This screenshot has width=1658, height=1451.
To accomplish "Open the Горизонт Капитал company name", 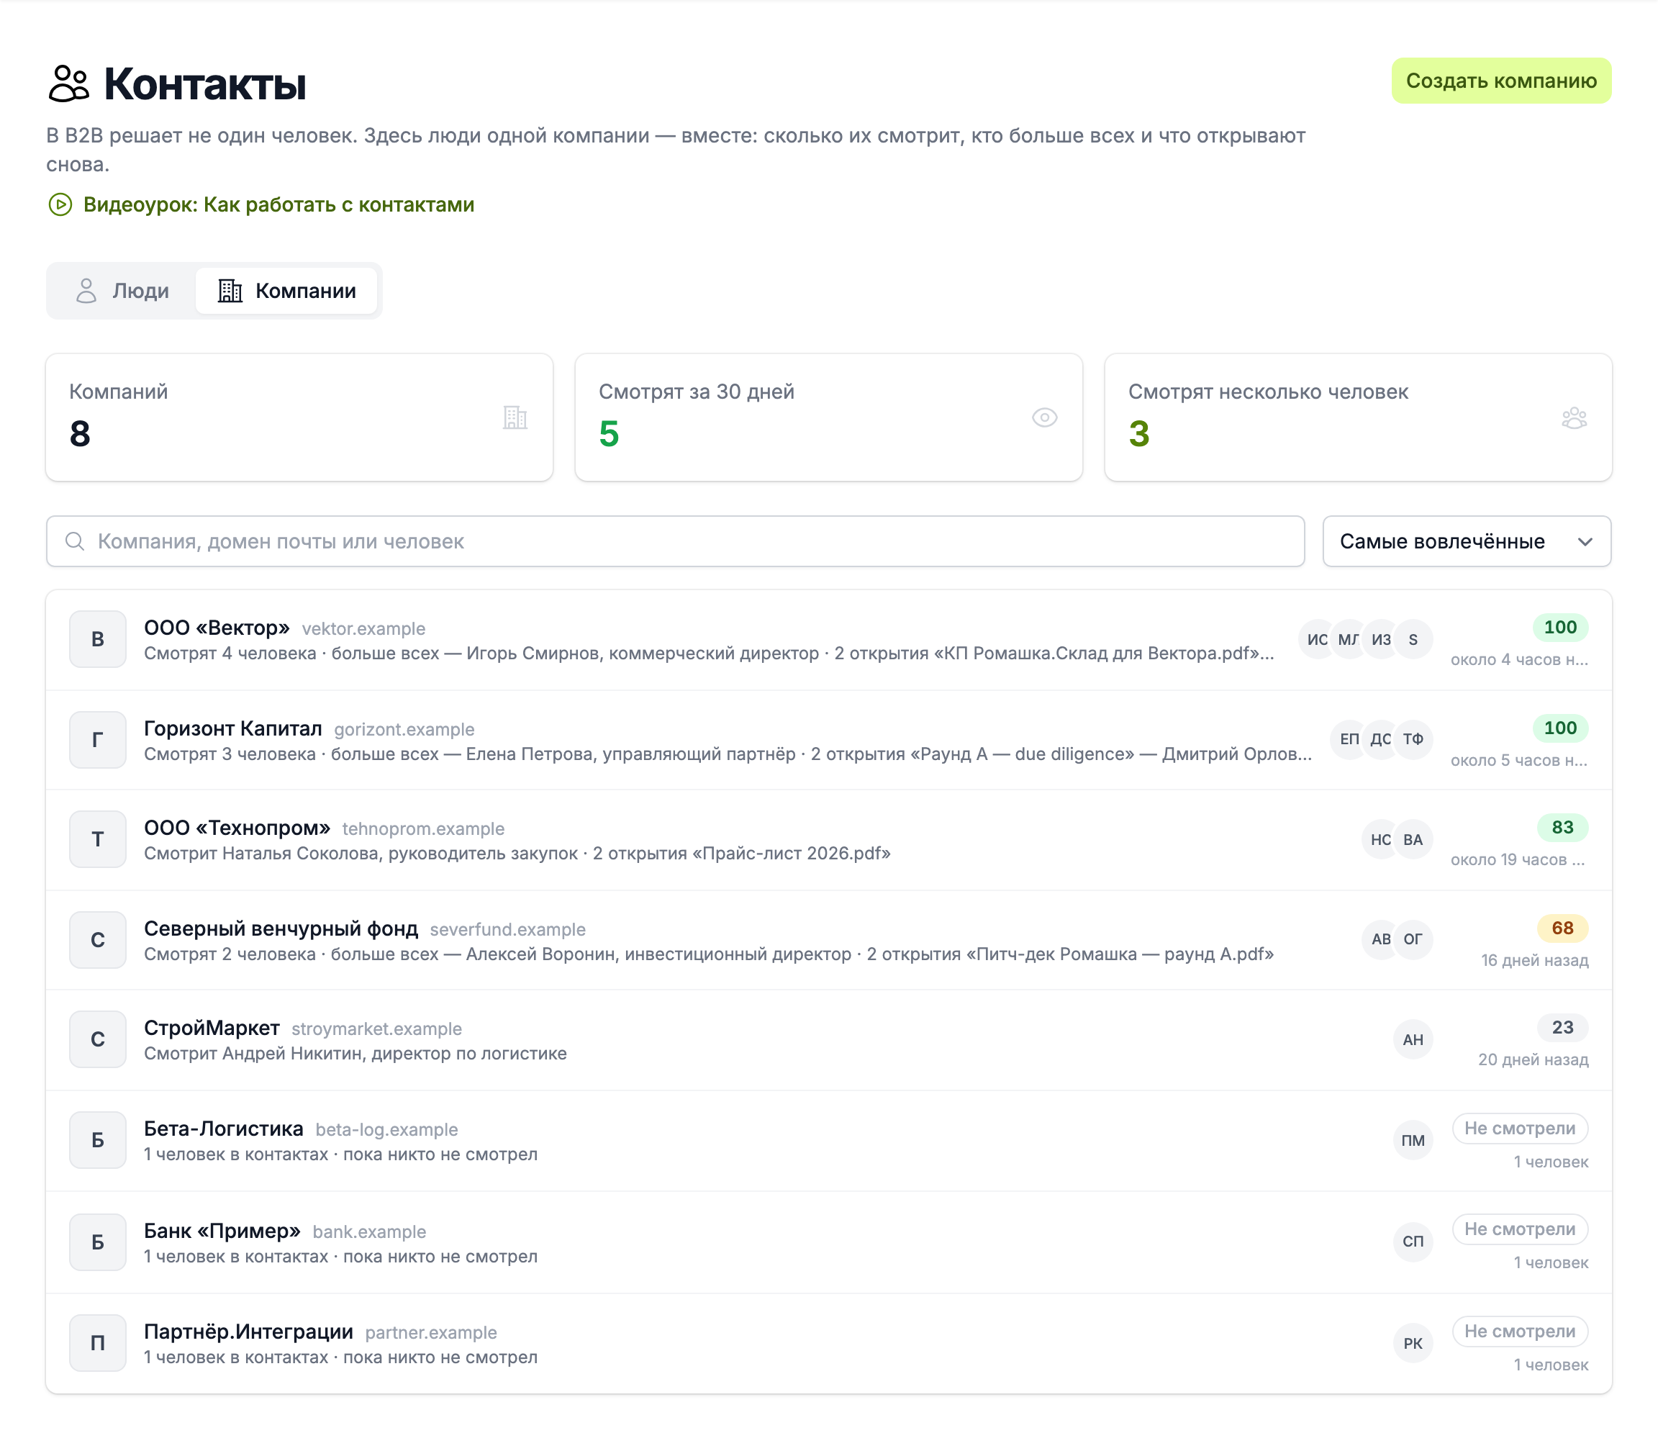I will click(x=233, y=728).
